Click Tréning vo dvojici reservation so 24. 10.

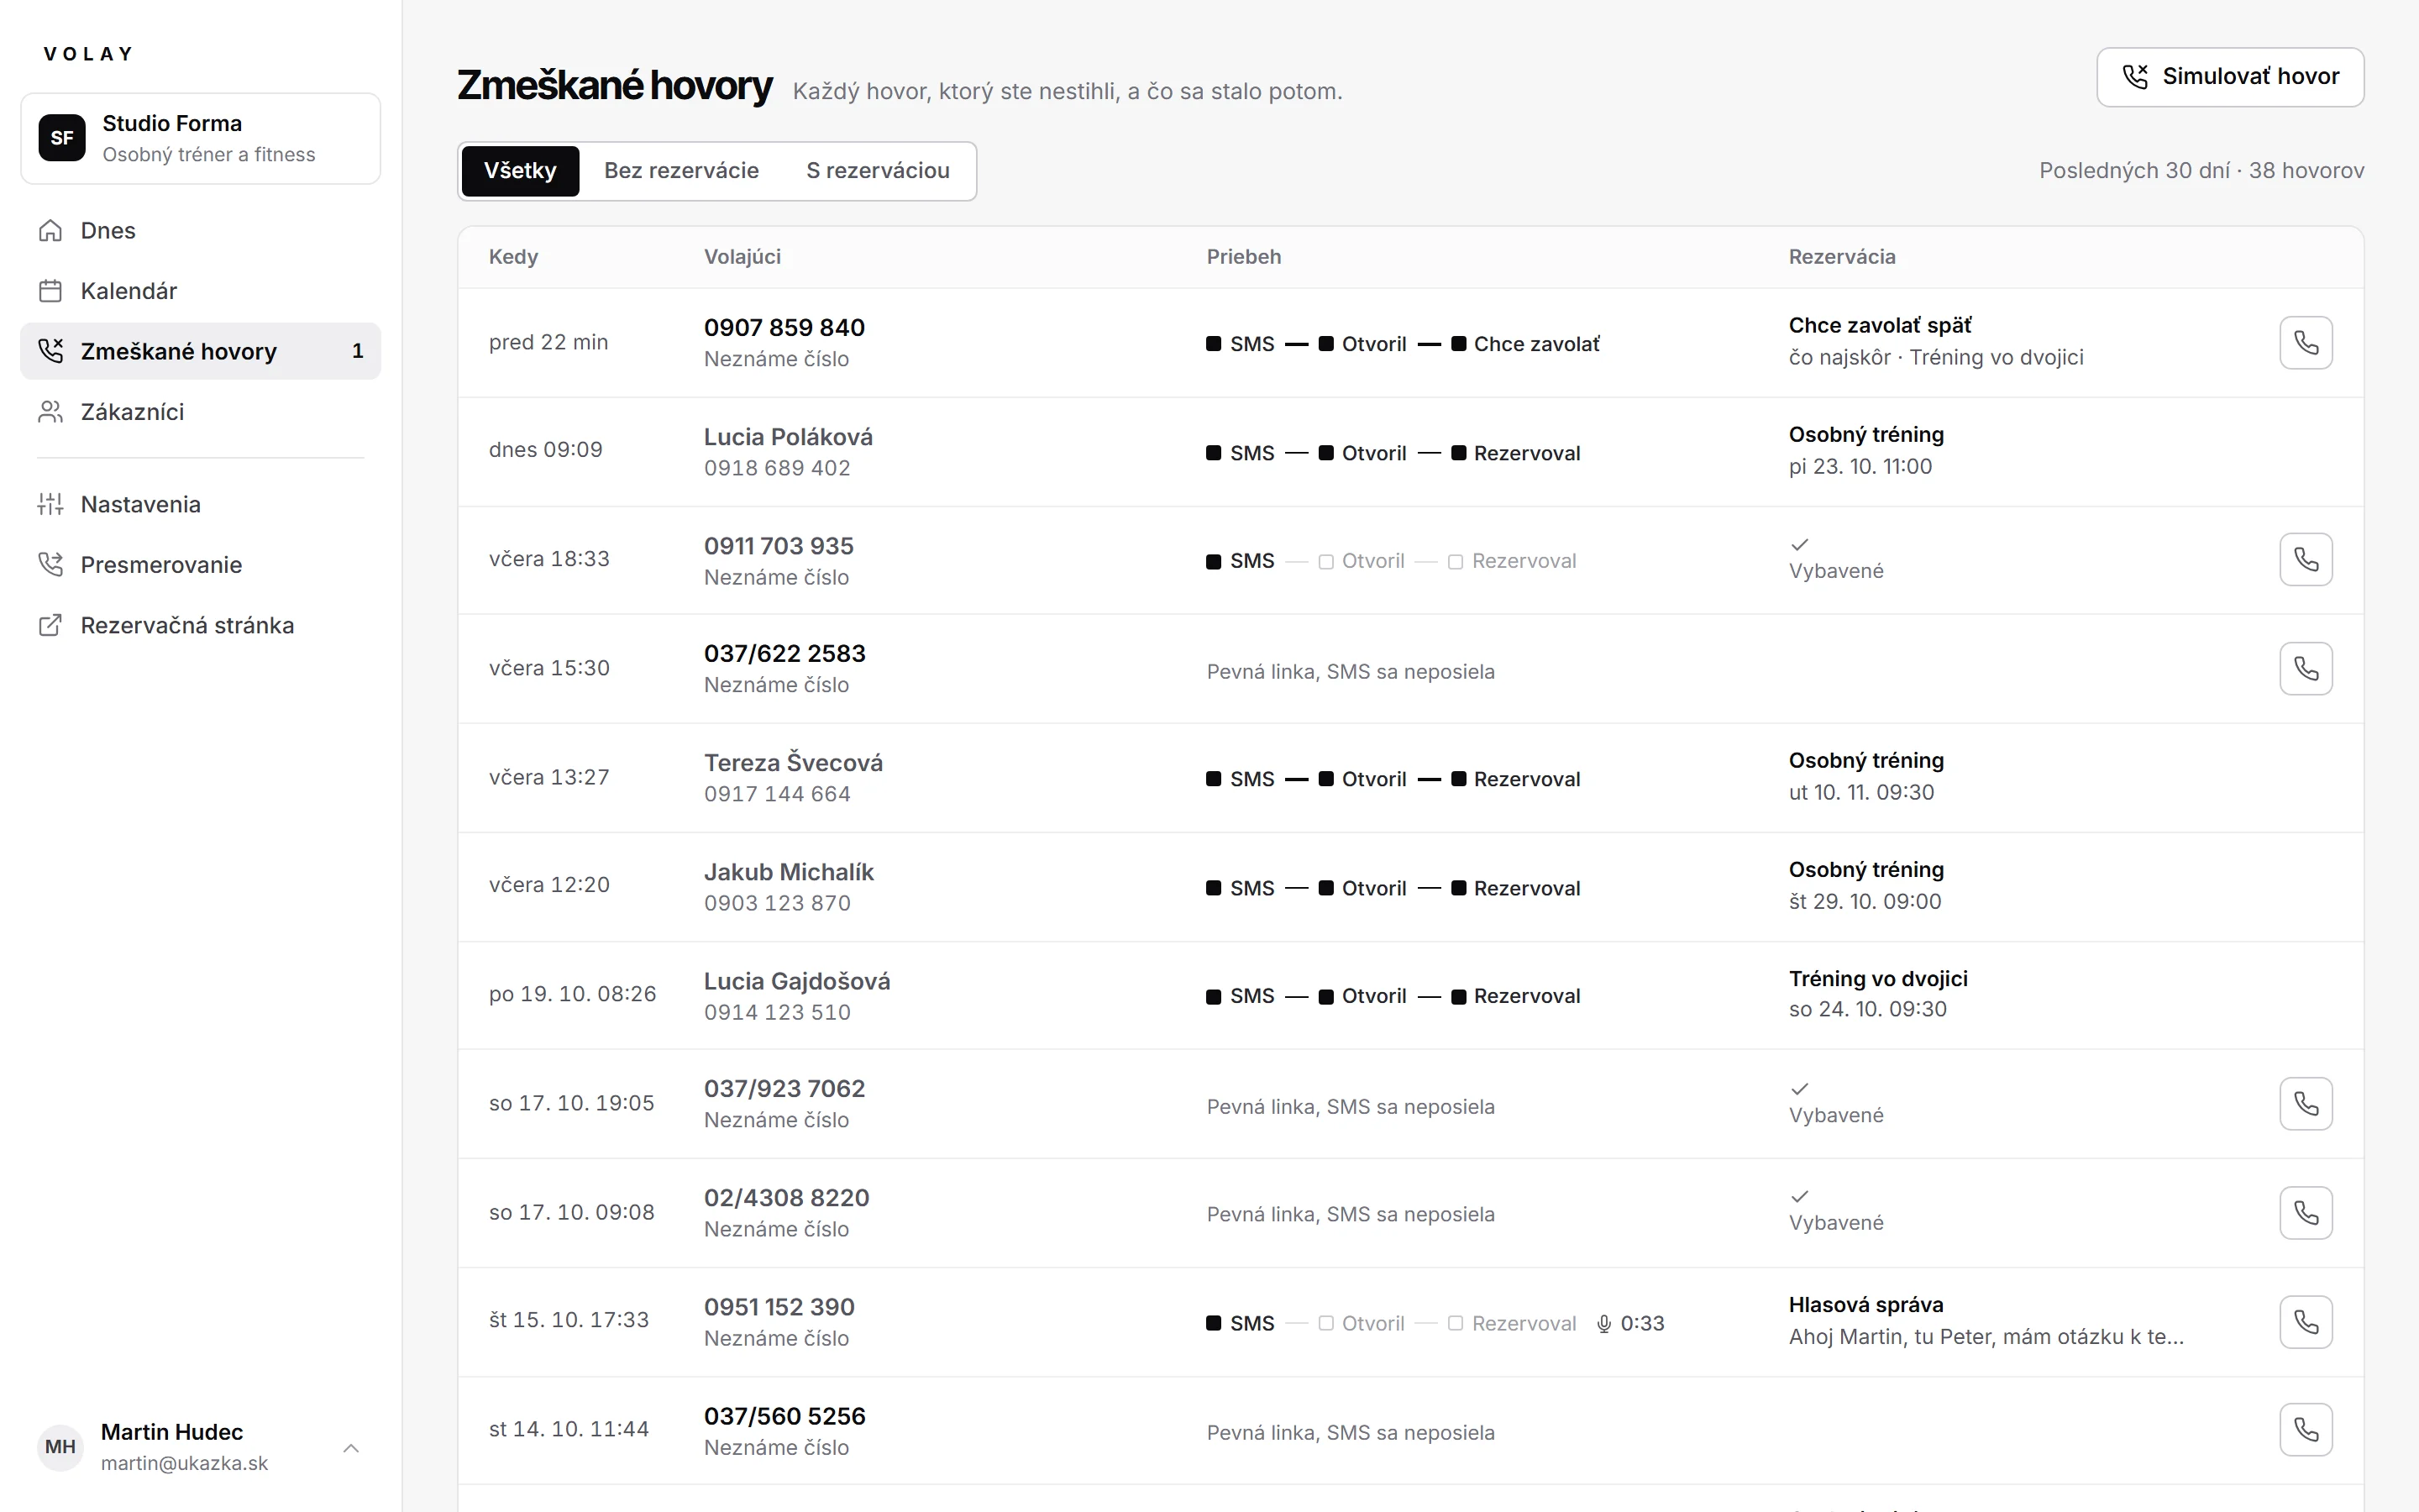(1877, 994)
